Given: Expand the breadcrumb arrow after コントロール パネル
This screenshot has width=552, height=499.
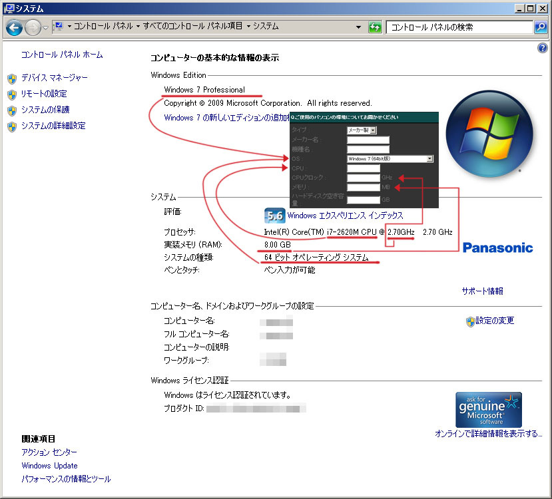Looking at the screenshot, I should [x=138, y=26].
